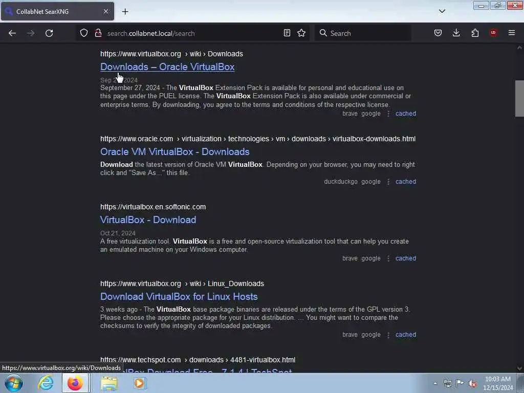Viewport: 524px width, 393px height.
Task: Open the extensions puzzle icon
Action: (x=475, y=33)
